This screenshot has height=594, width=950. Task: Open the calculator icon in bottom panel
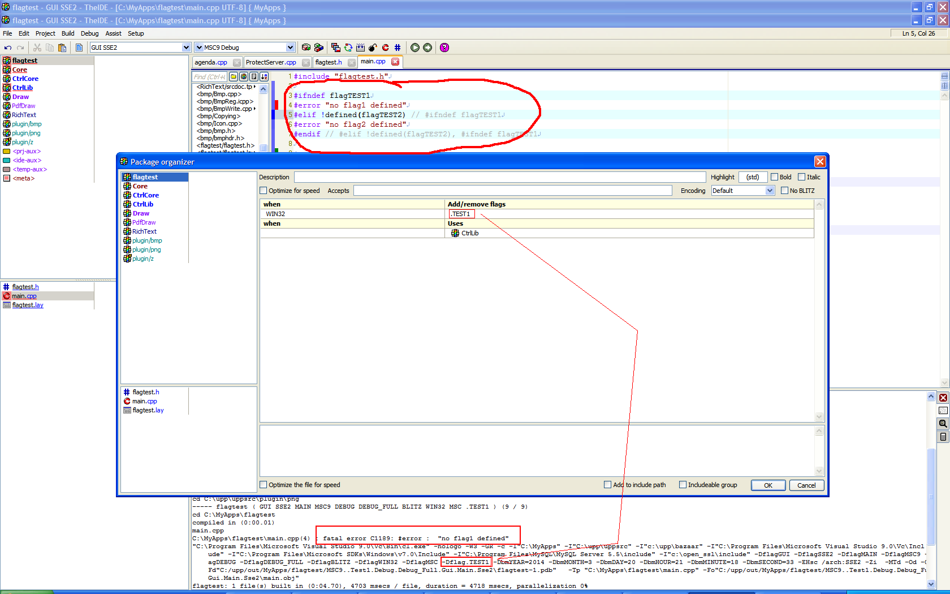(x=943, y=437)
